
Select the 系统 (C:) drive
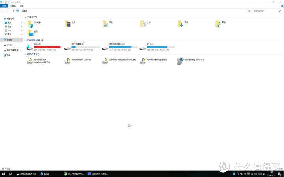43,47
